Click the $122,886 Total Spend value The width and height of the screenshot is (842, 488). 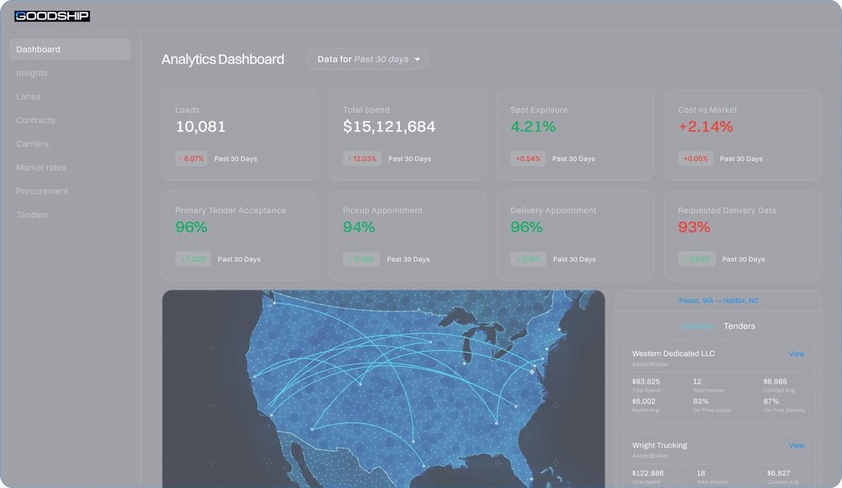tap(647, 474)
